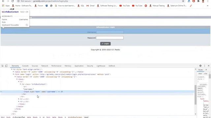
Task: Select the input type text username DOM line
Action: (97, 92)
